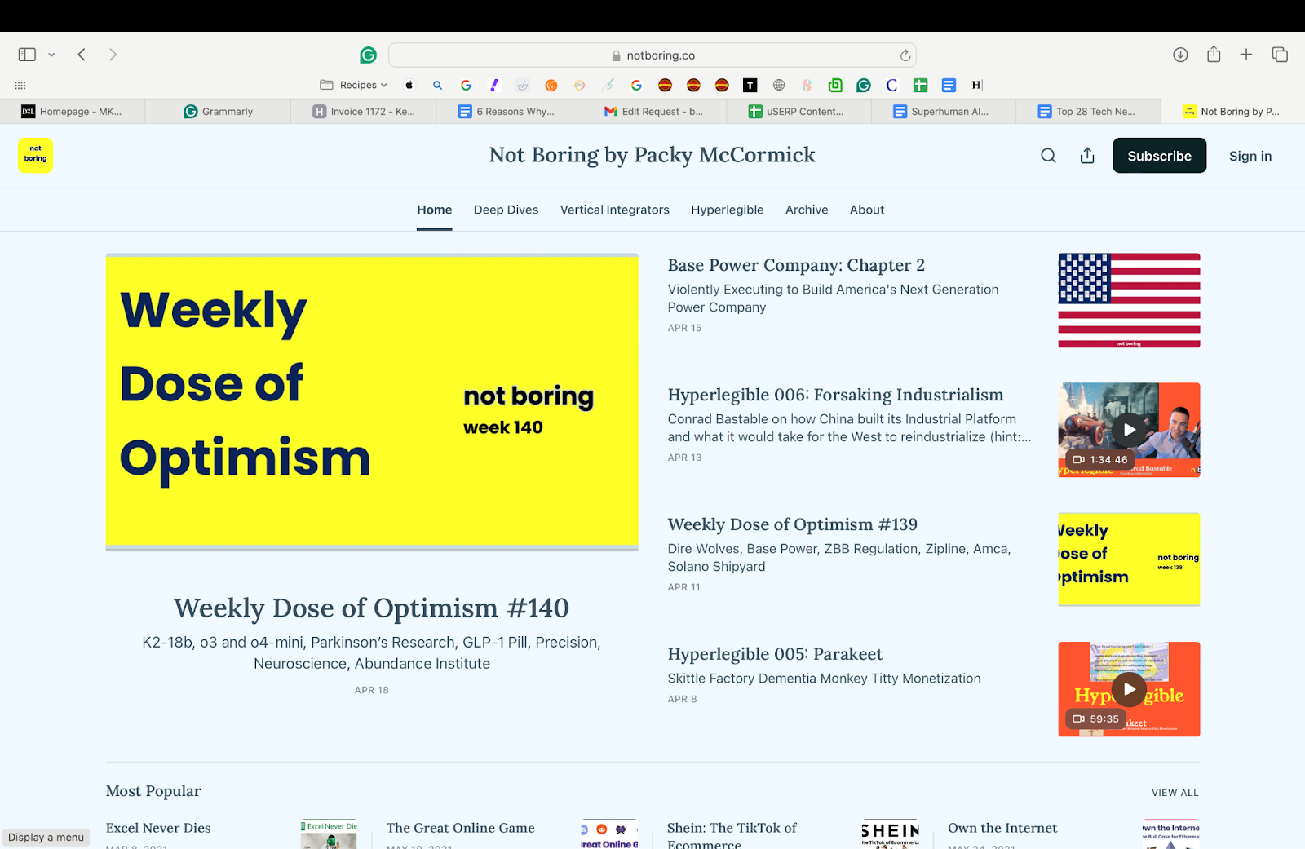Open the Hyperlegible section
Image resolution: width=1305 pixels, height=849 pixels.
coord(728,210)
